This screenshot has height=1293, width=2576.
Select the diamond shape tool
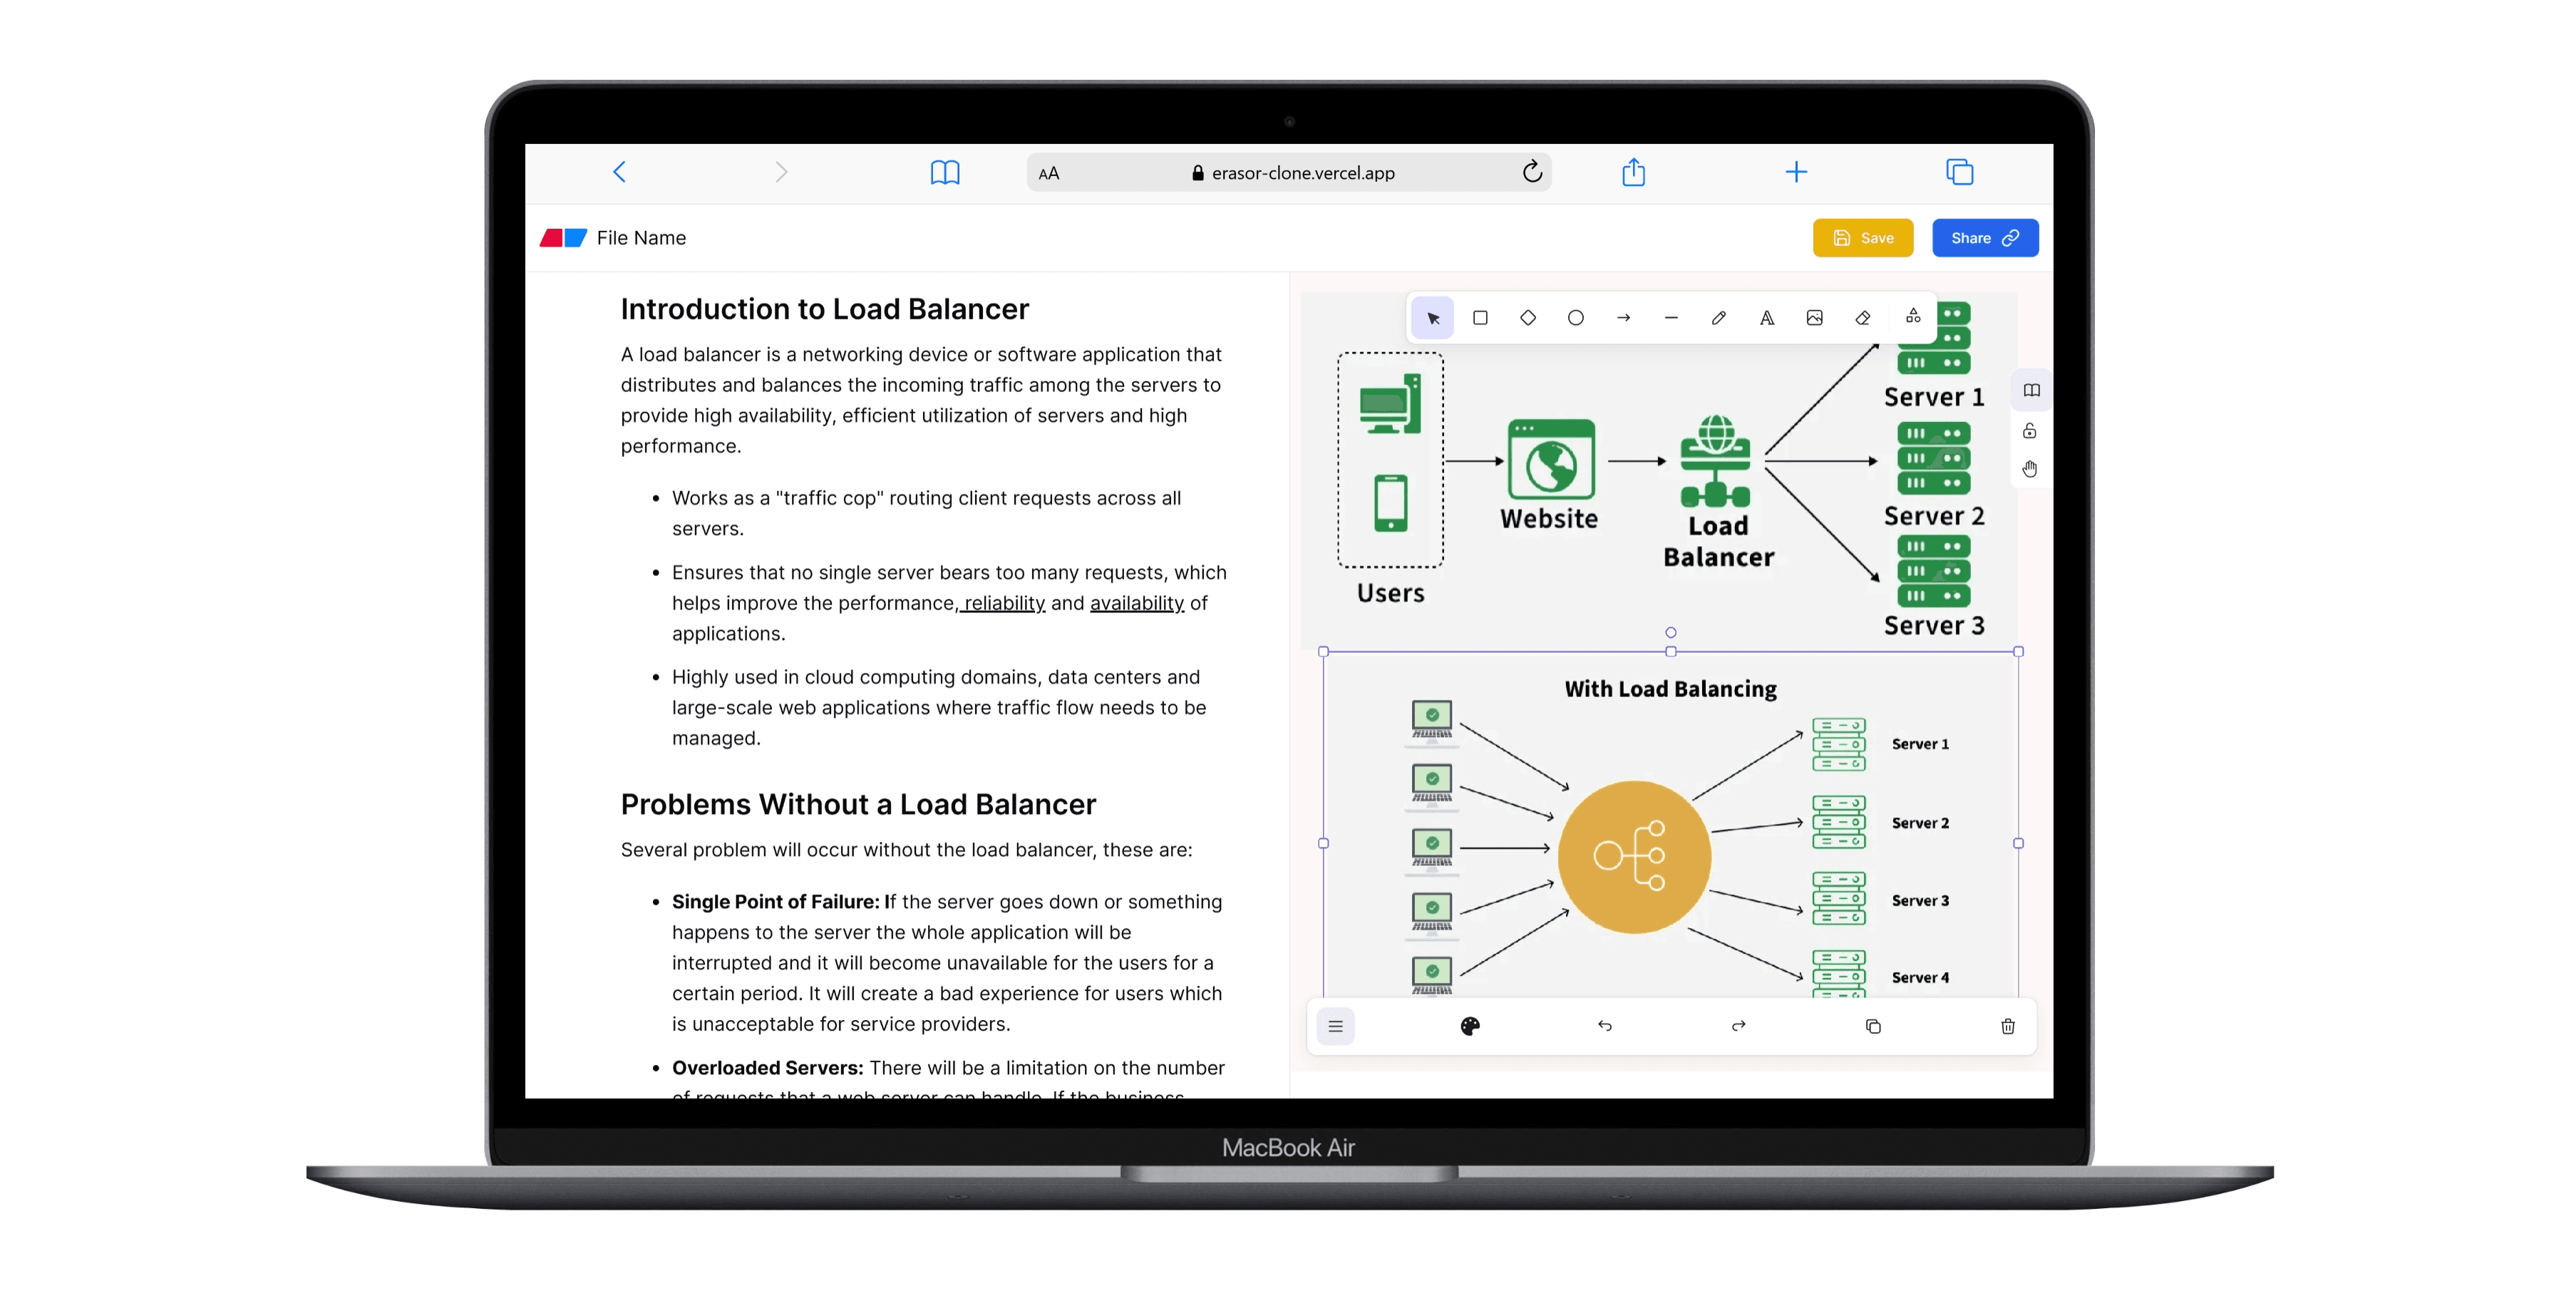[1528, 318]
